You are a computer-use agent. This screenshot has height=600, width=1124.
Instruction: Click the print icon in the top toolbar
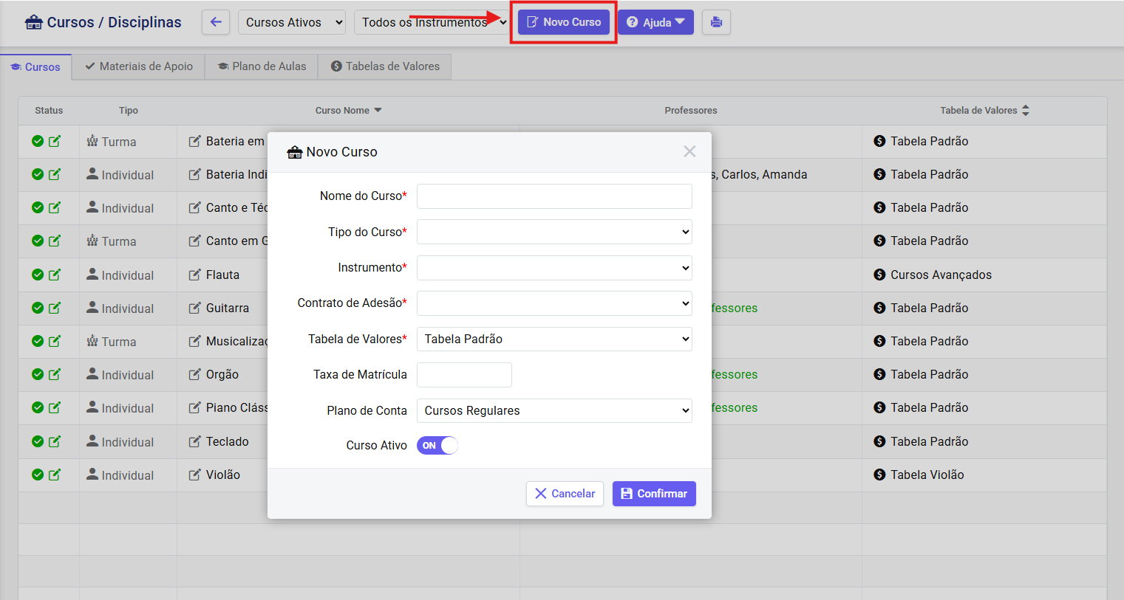coord(715,22)
